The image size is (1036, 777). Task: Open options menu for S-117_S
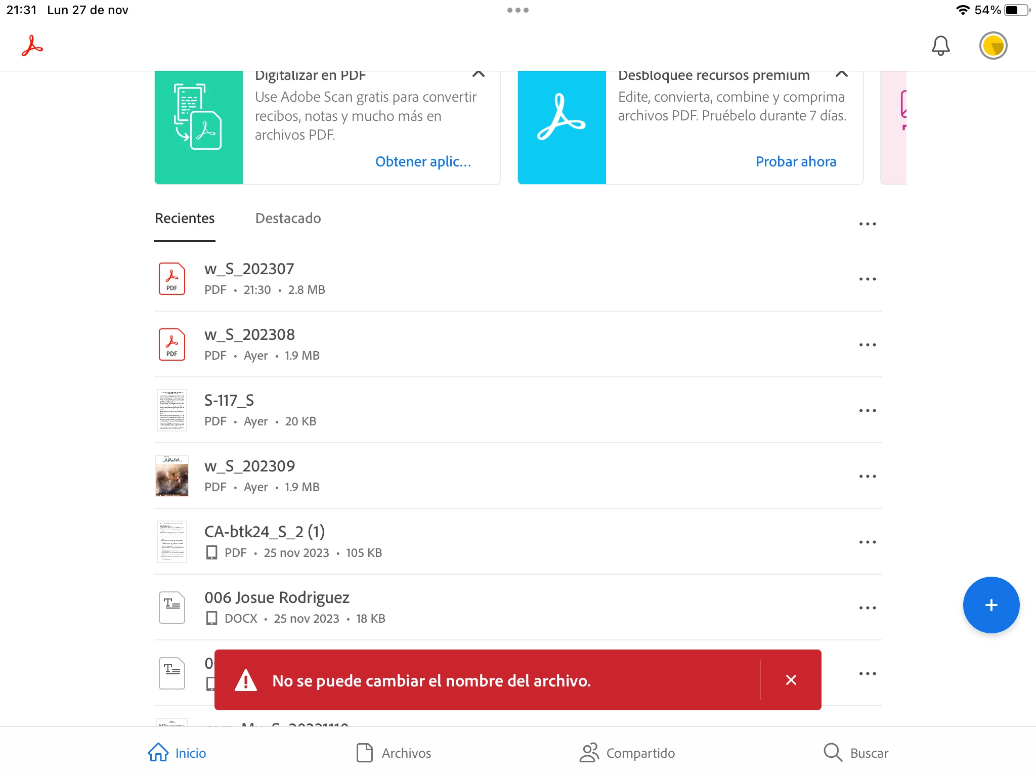[x=867, y=411]
